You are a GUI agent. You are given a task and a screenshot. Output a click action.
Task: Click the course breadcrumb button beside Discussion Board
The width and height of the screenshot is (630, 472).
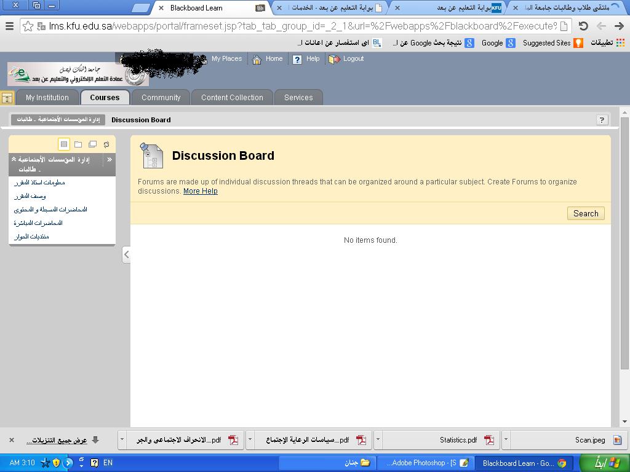(58, 120)
